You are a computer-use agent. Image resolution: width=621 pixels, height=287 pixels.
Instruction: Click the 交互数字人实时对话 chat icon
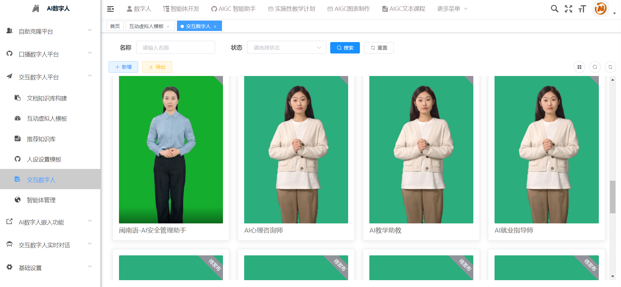pos(9,244)
